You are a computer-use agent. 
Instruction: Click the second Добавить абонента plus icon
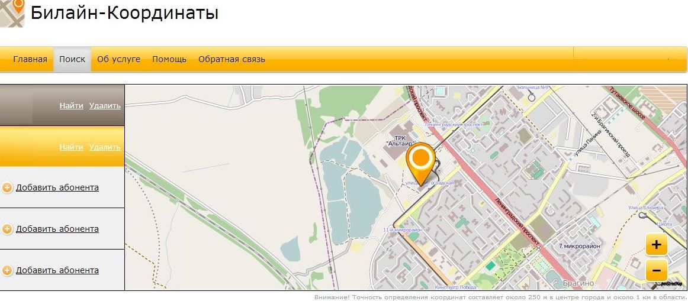point(7,229)
